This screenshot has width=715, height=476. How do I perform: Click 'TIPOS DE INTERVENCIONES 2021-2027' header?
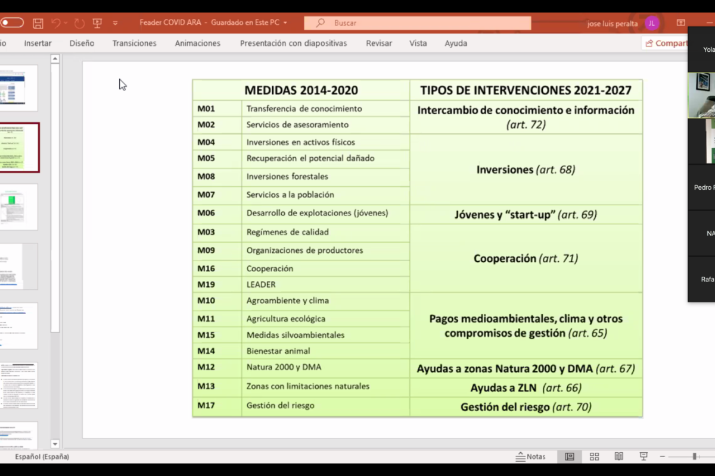(526, 90)
